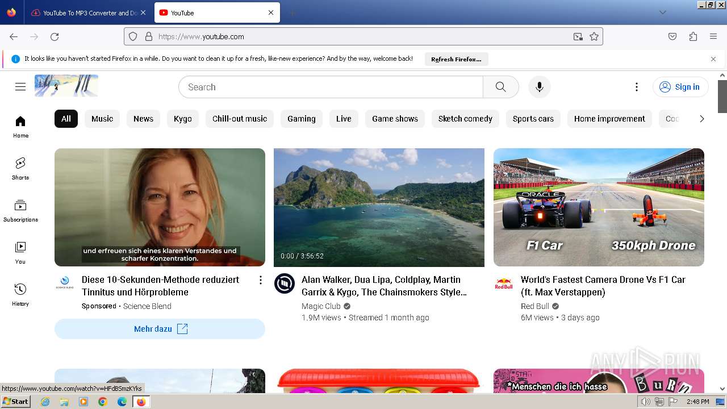Open Menschen die ich hasse thumbnail
The image size is (727, 409).
599,381
